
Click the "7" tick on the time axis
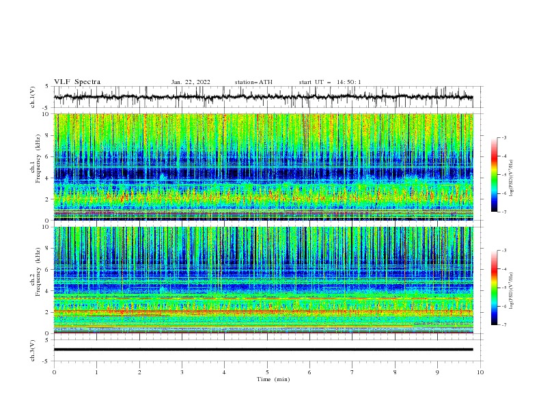(x=352, y=372)
